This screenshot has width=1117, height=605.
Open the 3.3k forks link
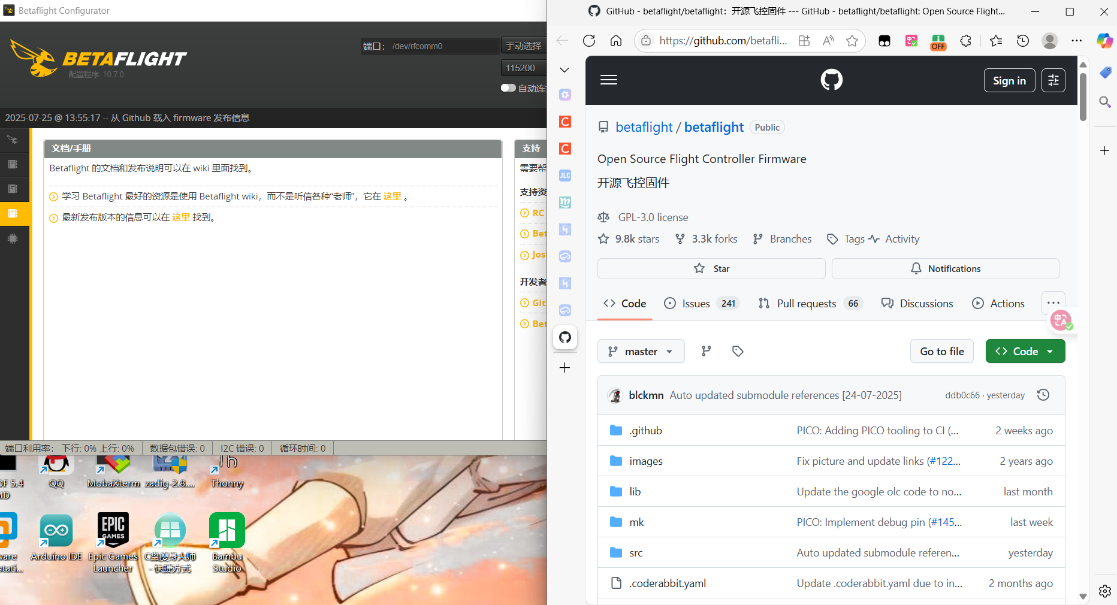point(706,239)
